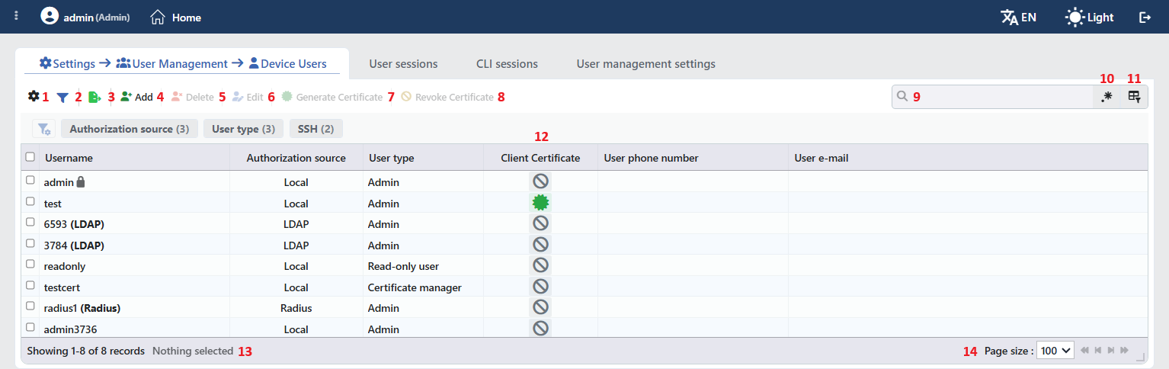Open the CLI sessions tab
Image resolution: width=1169 pixels, height=369 pixels.
(507, 64)
